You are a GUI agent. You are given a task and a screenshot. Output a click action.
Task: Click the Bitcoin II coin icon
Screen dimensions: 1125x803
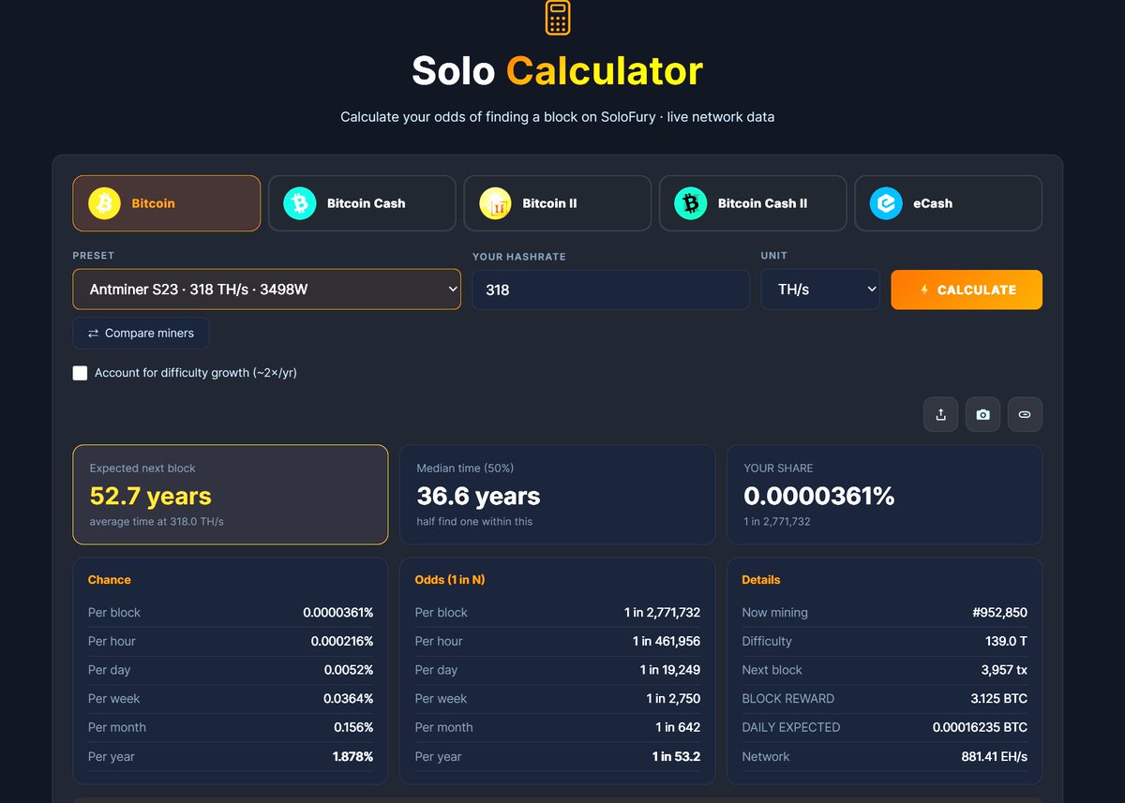(x=495, y=203)
